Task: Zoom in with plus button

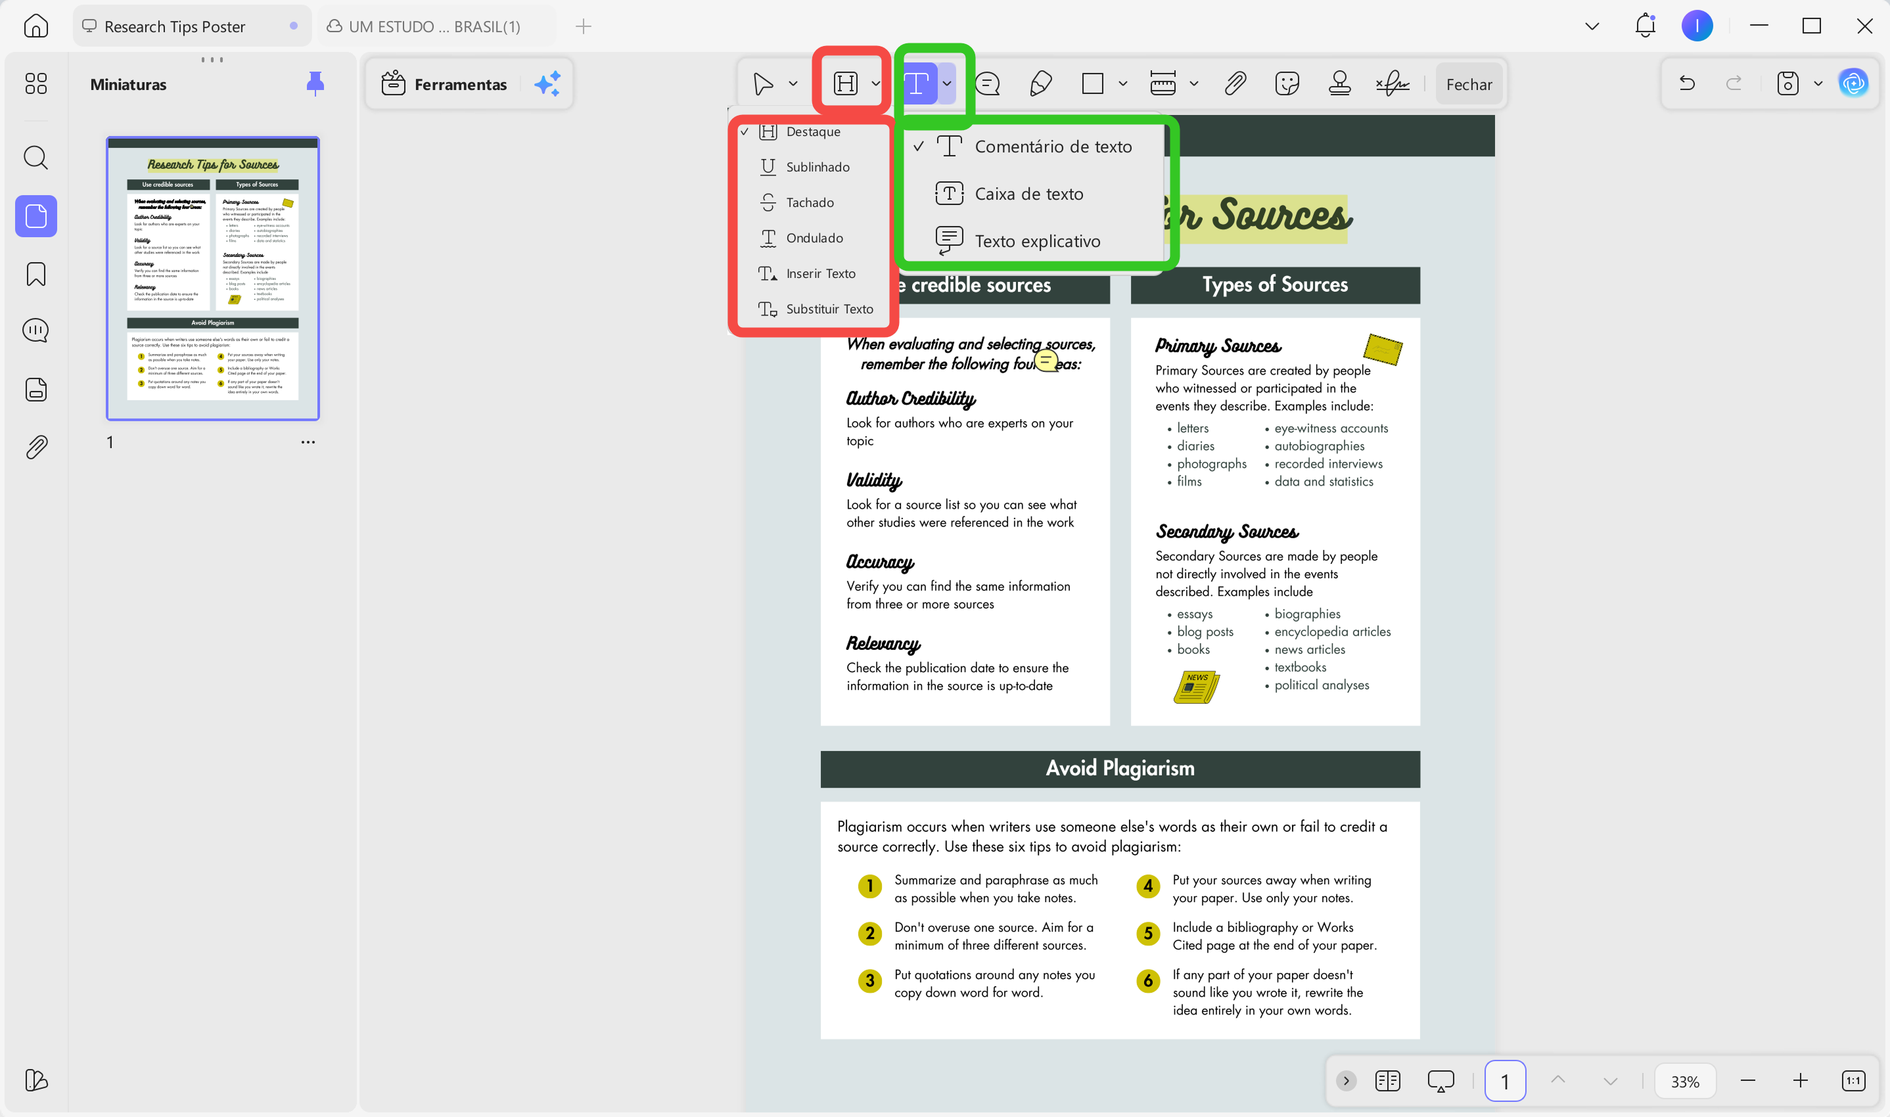Action: point(1800,1081)
